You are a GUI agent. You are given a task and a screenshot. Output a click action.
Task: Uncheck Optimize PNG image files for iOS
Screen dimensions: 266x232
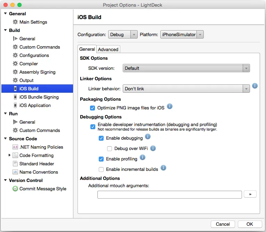[x=92, y=108]
